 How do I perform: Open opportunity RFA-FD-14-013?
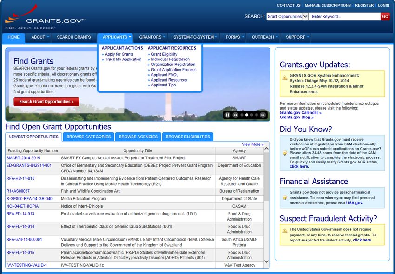coord(20,214)
